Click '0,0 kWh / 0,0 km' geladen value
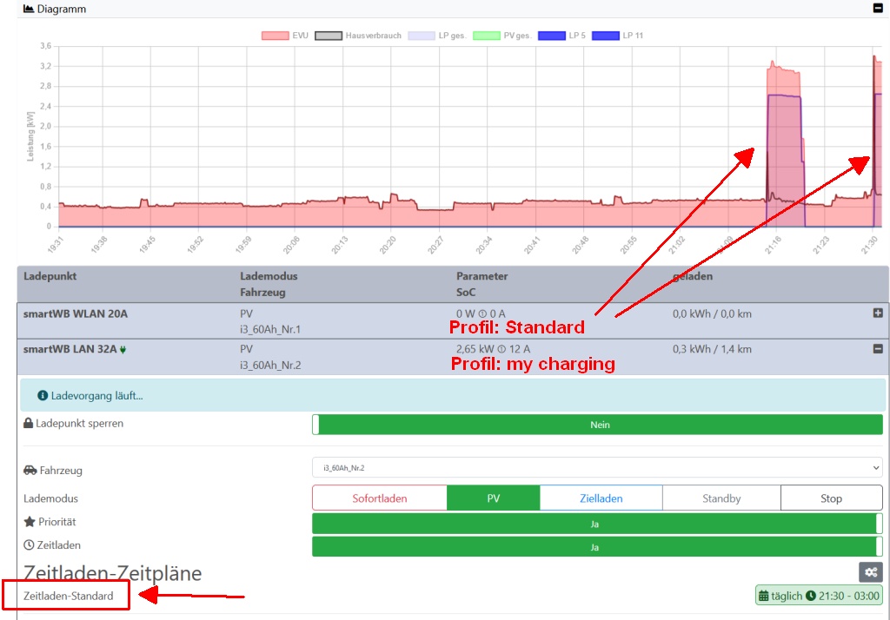The width and height of the screenshot is (890, 620). (x=712, y=313)
